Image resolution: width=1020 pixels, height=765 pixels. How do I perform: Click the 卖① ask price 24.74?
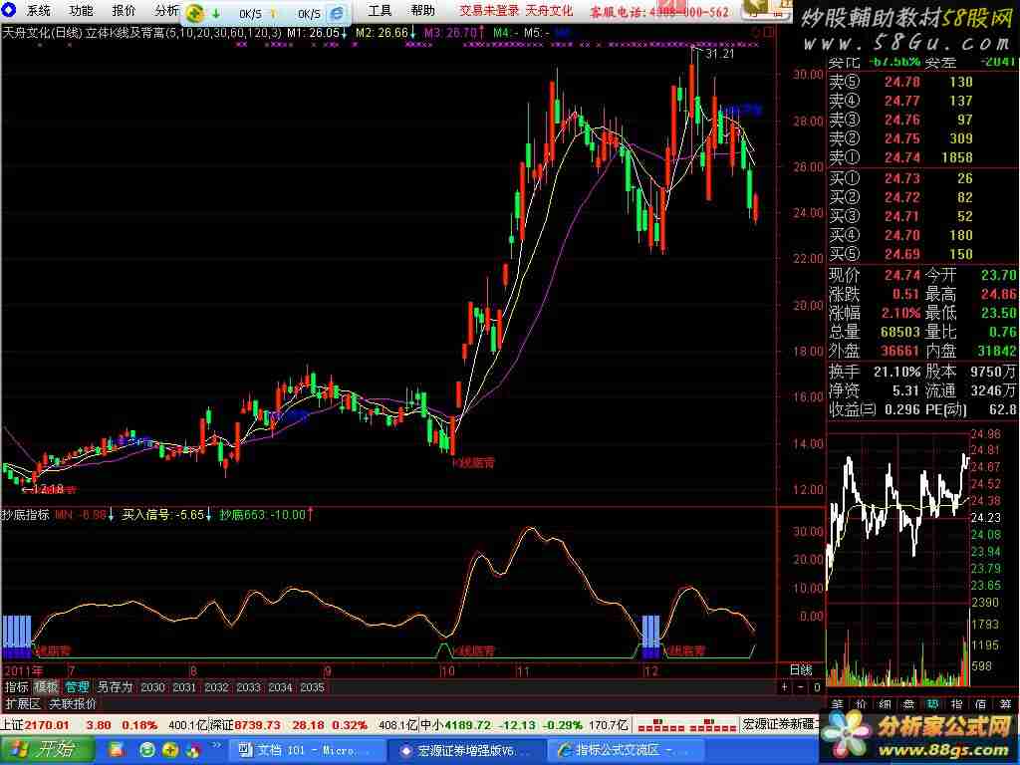pyautogui.click(x=902, y=157)
